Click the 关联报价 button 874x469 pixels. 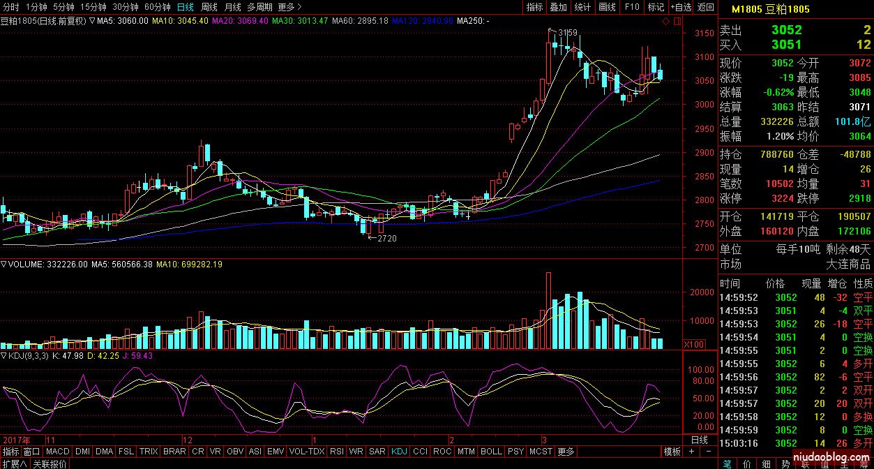50,463
